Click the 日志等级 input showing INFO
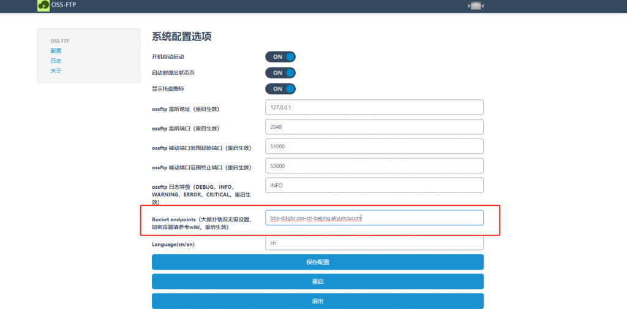The width and height of the screenshot is (627, 323). coord(374,185)
